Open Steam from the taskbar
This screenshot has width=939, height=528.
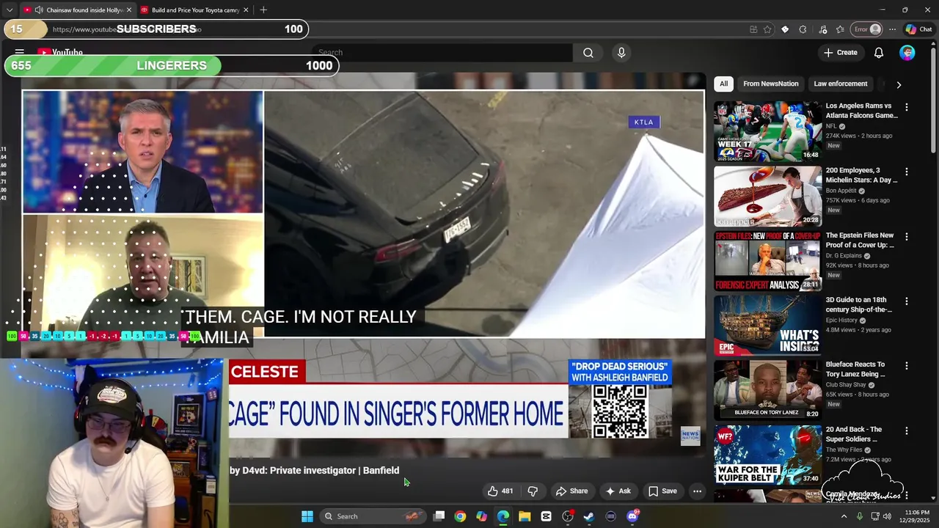coord(588,516)
